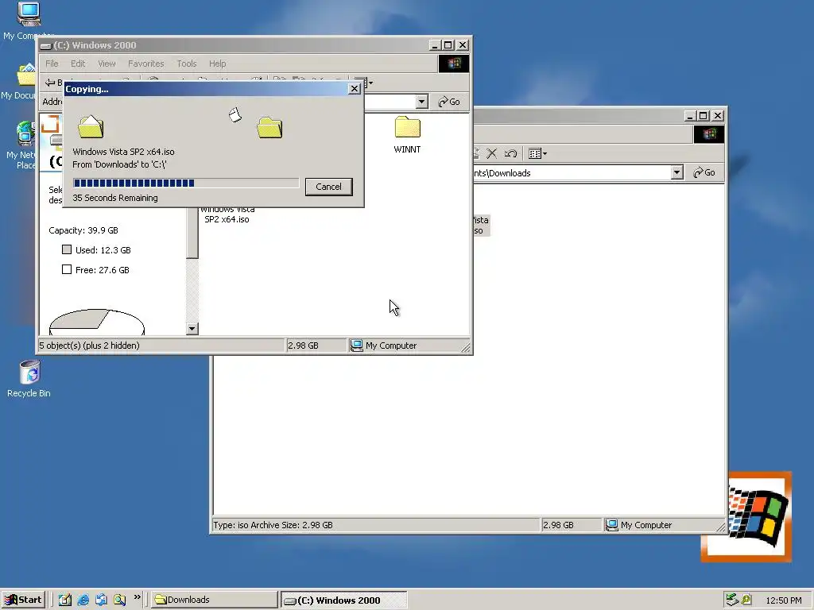Click the Free space legend box
The width and height of the screenshot is (814, 610).
[67, 269]
